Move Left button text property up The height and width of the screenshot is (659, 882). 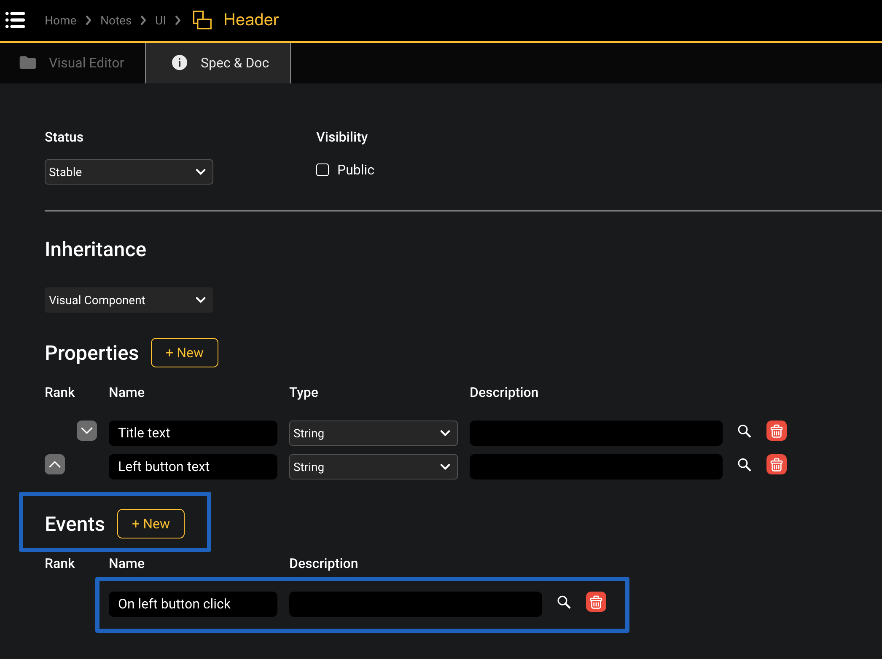(55, 464)
